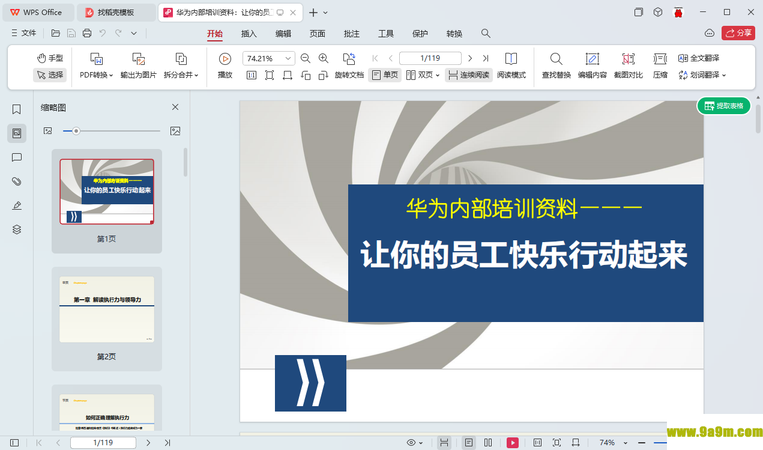Viewport: 763px width, 450px height.
Task: Switch to the 转换 ribbon tab
Action: click(x=454, y=34)
